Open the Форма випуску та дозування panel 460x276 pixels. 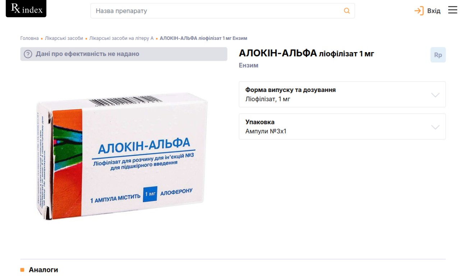[342, 94]
